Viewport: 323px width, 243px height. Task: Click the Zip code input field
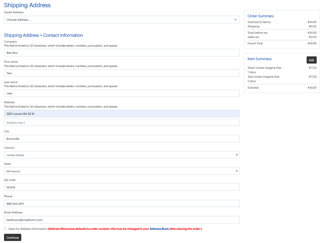click(x=122, y=187)
